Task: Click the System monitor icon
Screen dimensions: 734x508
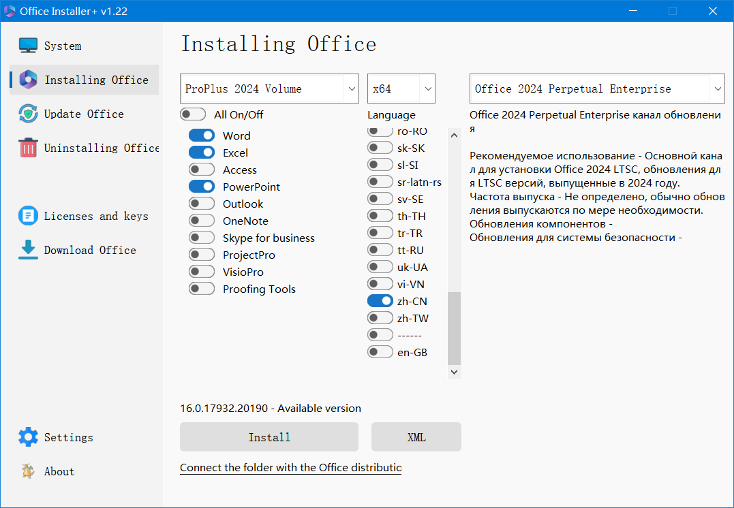Action: click(28, 46)
